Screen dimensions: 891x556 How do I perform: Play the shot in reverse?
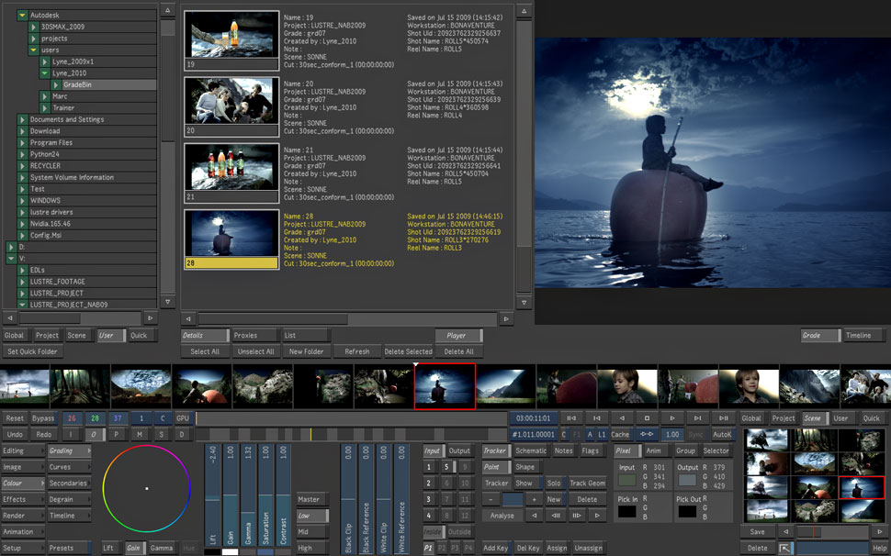622,418
